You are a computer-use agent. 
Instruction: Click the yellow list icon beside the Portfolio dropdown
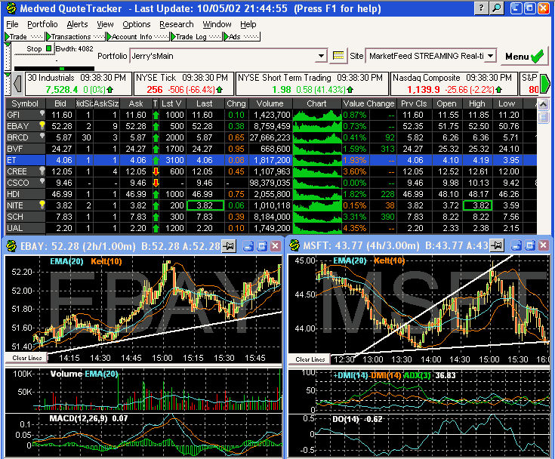pyautogui.click(x=338, y=56)
